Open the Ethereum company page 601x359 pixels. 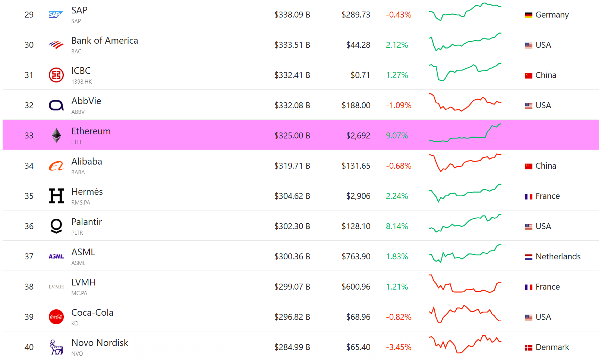[x=91, y=131]
